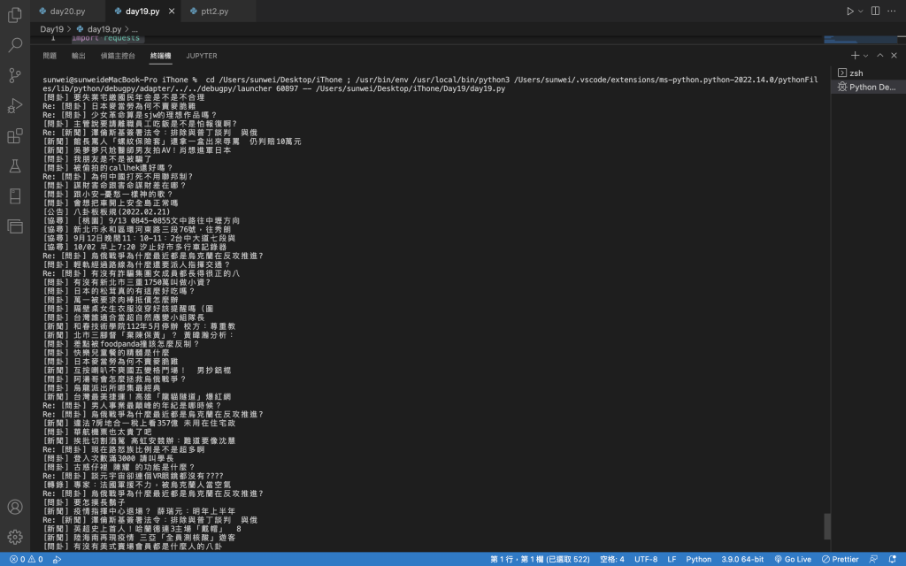Open the Manage gear icon
The width and height of the screenshot is (906, 566).
click(x=15, y=537)
